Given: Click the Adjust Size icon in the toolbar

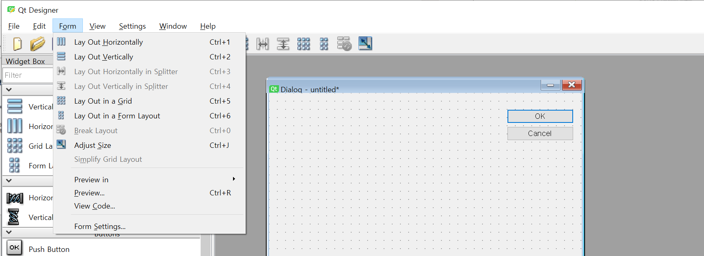Looking at the screenshot, I should 365,43.
